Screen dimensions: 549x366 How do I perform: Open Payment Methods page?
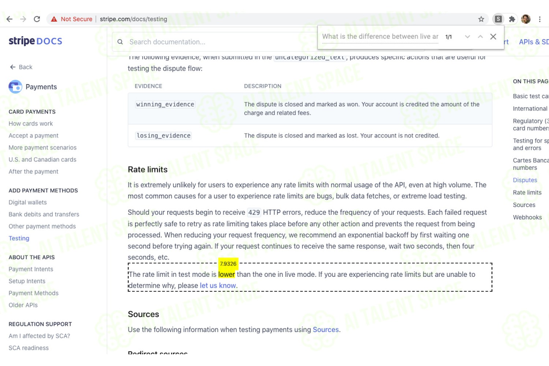click(34, 293)
